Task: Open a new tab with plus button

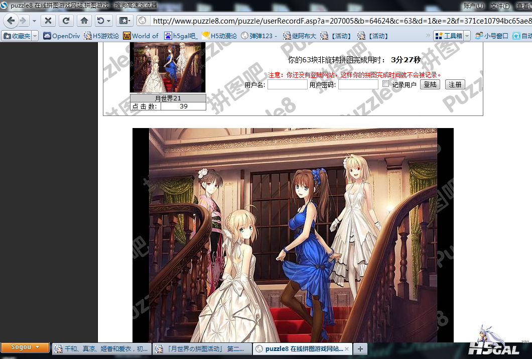Action: [360, 348]
